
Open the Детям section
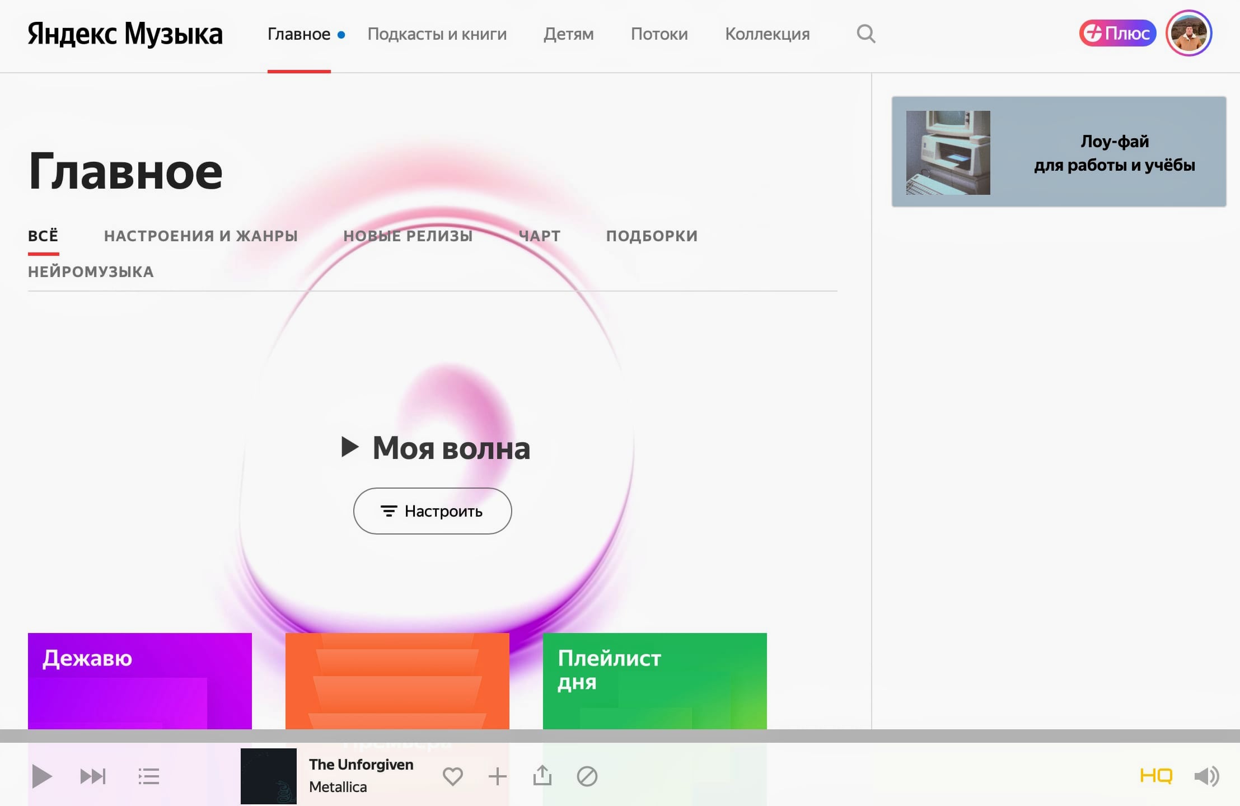pyautogui.click(x=568, y=34)
